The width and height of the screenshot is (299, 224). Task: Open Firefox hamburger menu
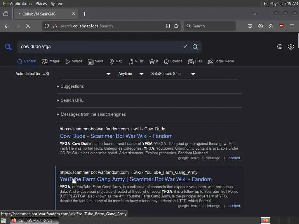pyautogui.click(x=292, y=26)
